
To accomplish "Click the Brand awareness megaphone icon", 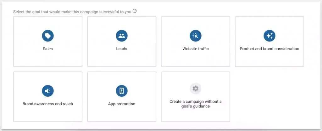I will [x=48, y=91].
